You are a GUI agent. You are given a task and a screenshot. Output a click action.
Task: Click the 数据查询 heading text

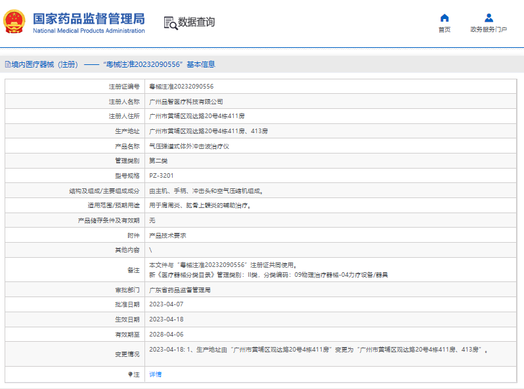[x=196, y=22]
